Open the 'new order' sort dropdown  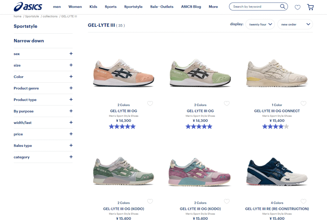click(x=295, y=24)
